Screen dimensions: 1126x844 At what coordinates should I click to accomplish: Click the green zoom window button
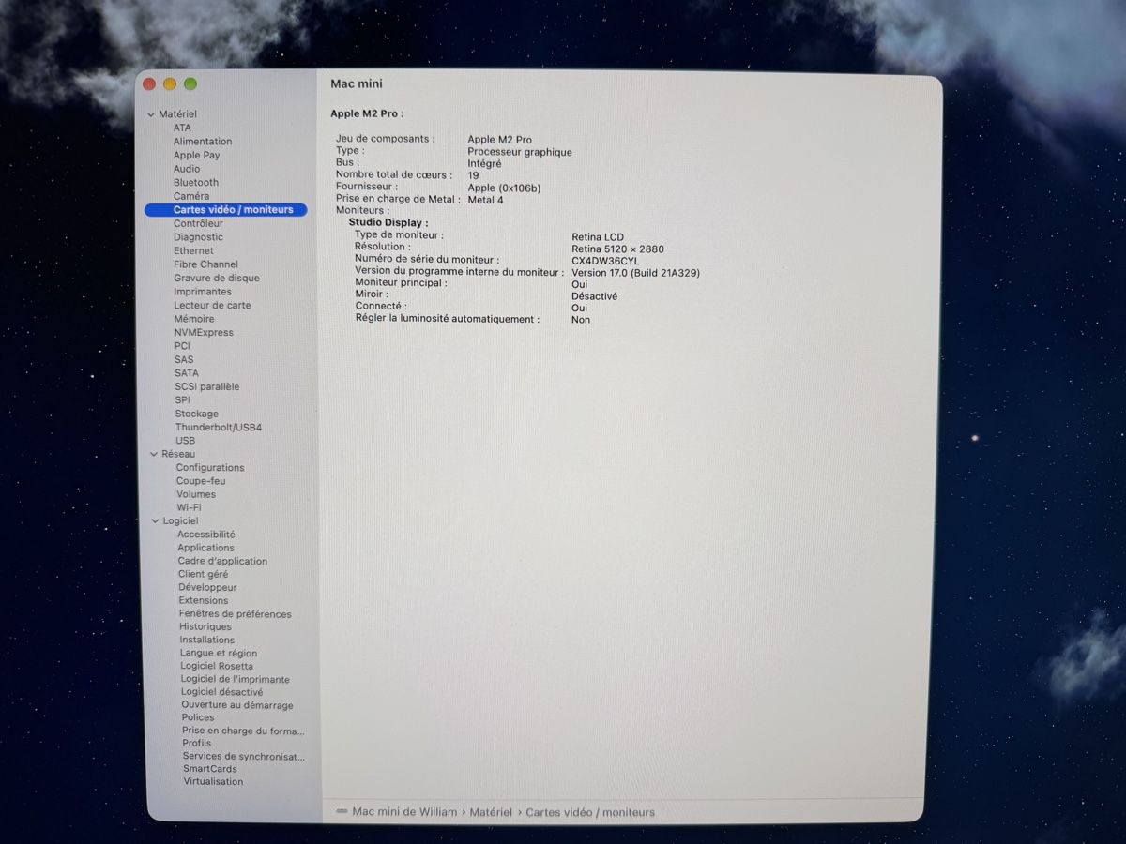click(x=190, y=83)
